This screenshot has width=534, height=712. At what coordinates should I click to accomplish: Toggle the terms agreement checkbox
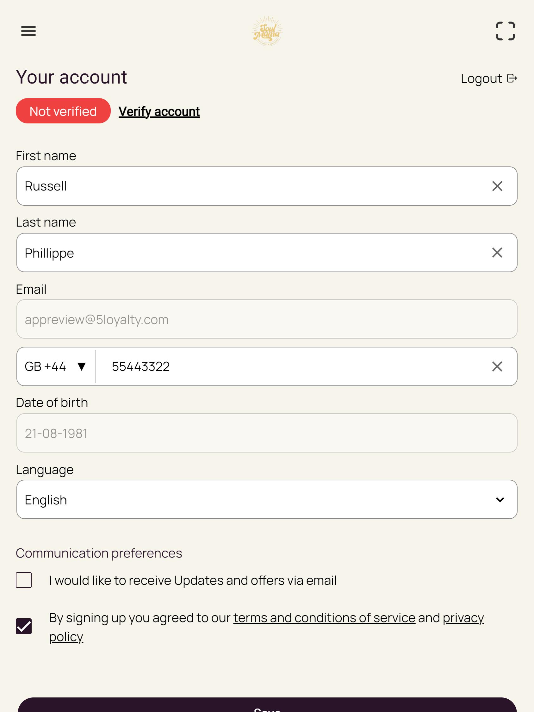pos(24,626)
